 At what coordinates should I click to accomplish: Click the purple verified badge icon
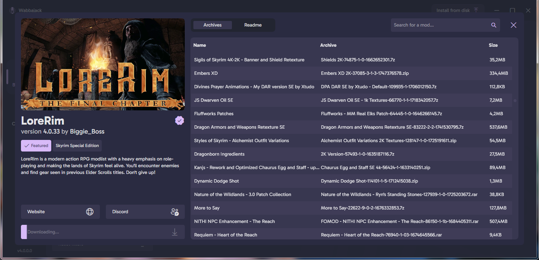click(x=180, y=120)
